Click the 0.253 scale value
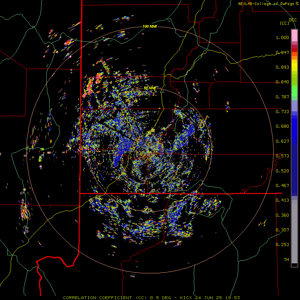 282,245
